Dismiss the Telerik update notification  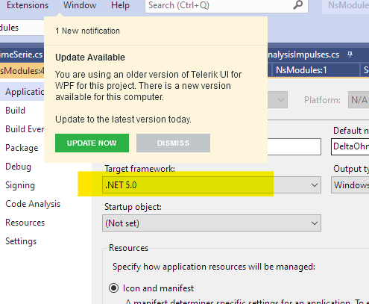(173, 143)
